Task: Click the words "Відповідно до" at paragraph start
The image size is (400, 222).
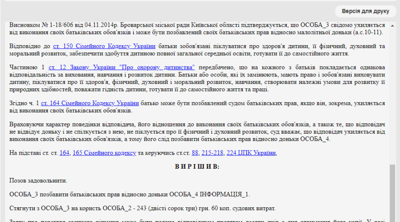Action: [x=30, y=46]
